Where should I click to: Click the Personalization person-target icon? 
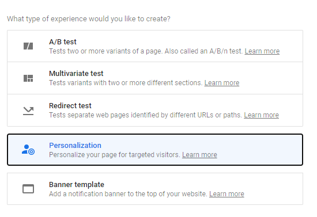[x=28, y=150]
